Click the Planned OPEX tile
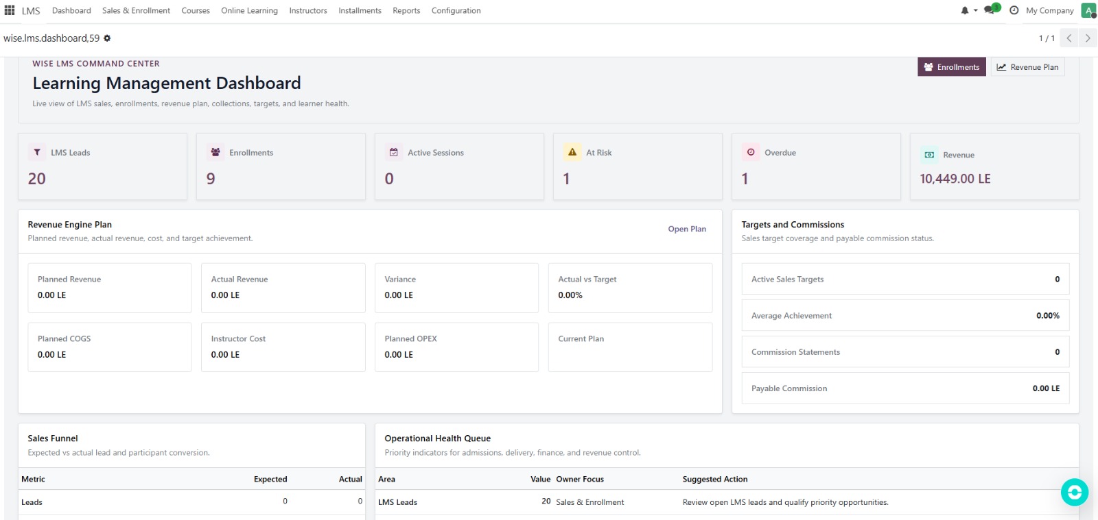The image size is (1098, 520). click(456, 347)
